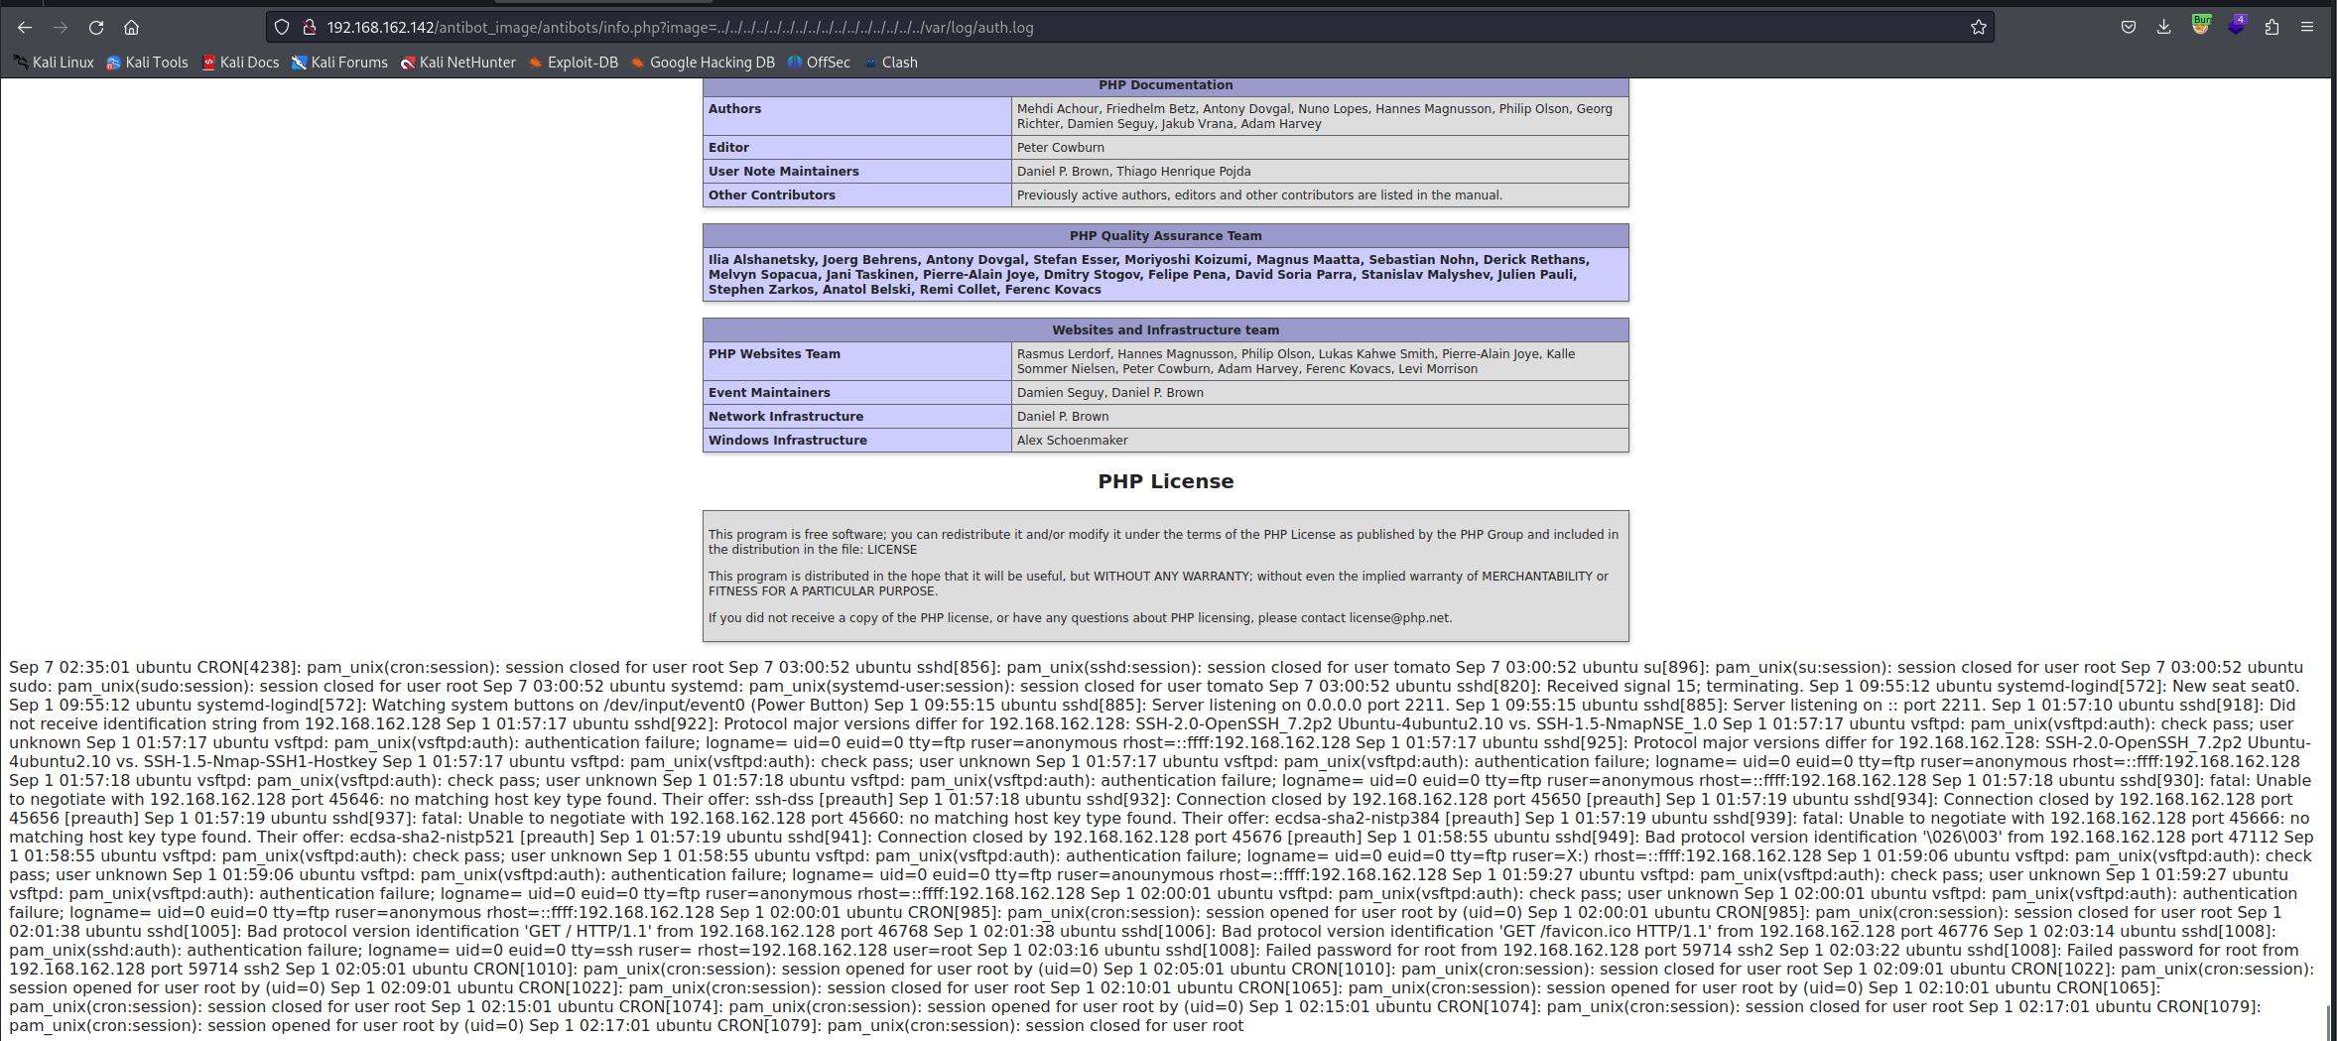Open the Kali Docs bookmark
Viewport: 2337px width, 1041px height.
click(x=240, y=63)
